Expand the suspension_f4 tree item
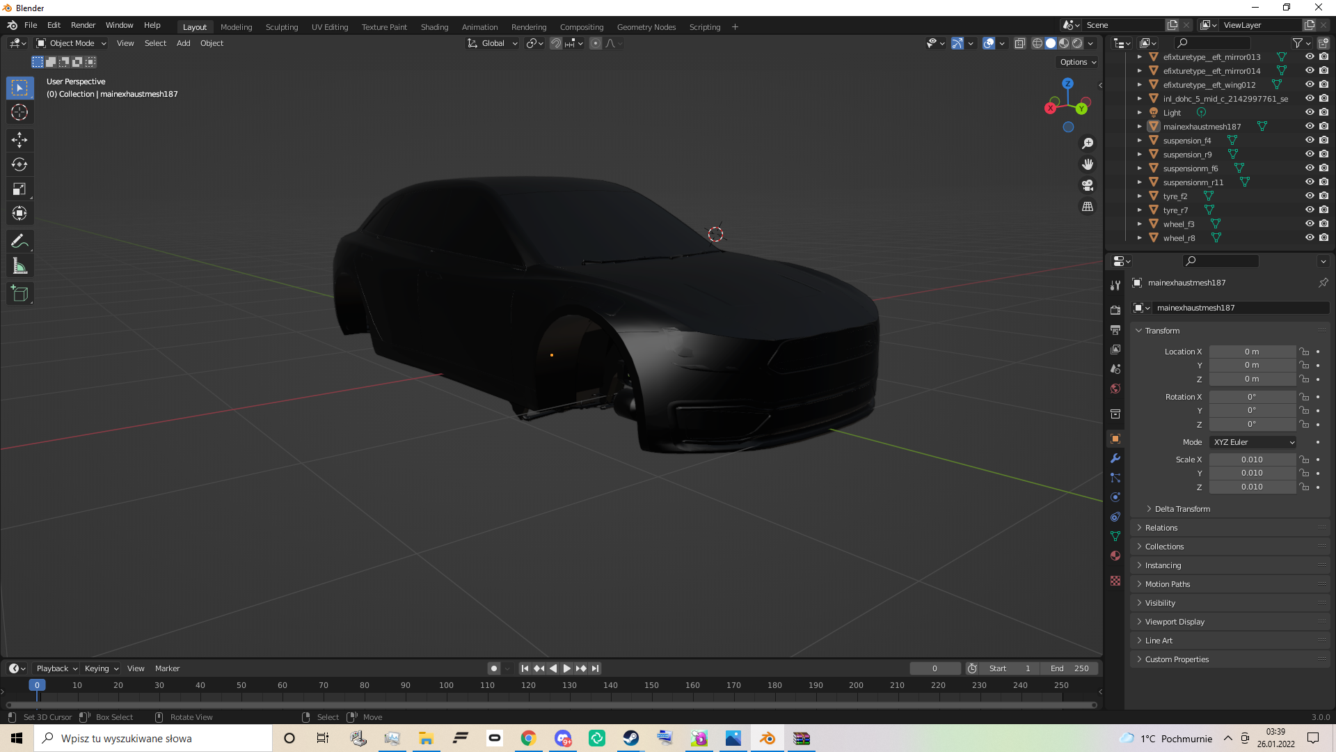Screen dimensions: 1336x752 (1139, 141)
